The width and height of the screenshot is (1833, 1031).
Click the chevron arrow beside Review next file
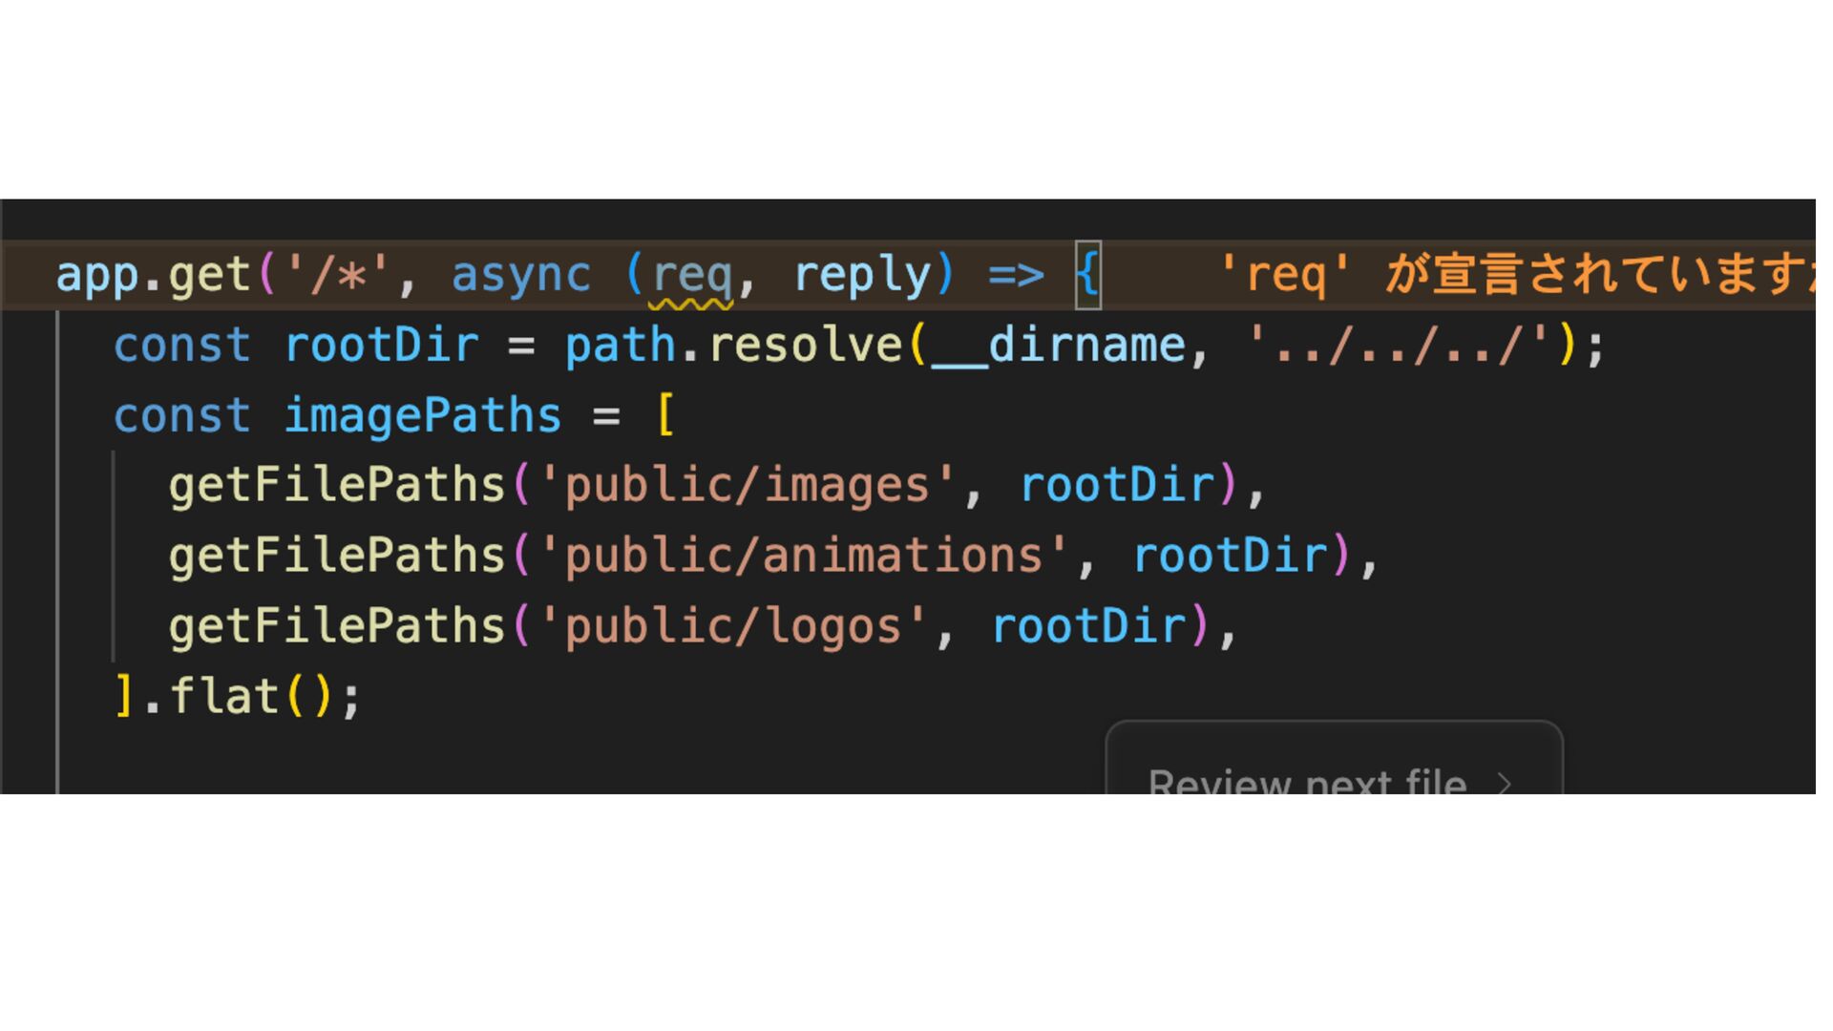(1505, 784)
